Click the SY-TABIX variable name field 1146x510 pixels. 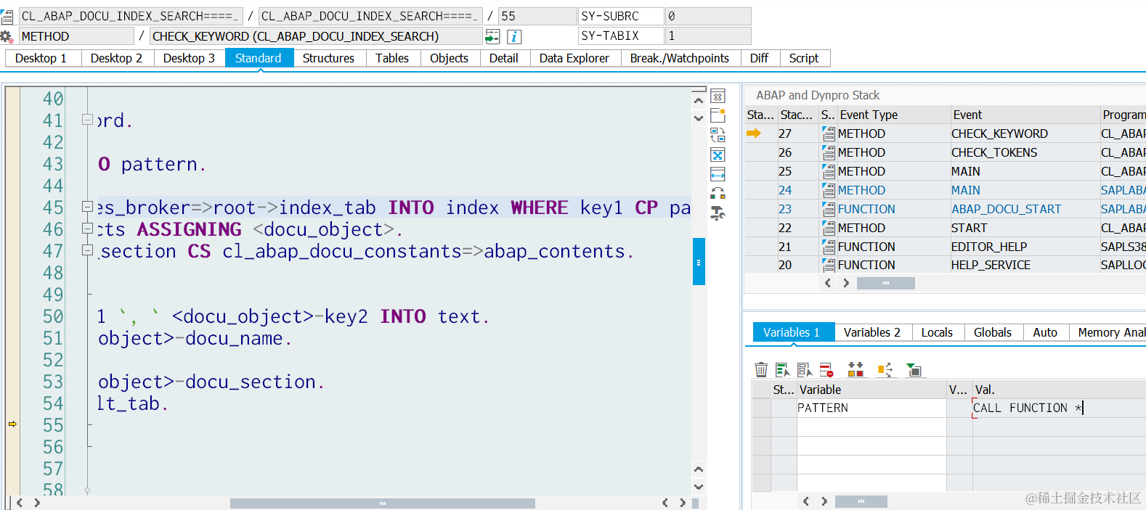[x=621, y=36]
